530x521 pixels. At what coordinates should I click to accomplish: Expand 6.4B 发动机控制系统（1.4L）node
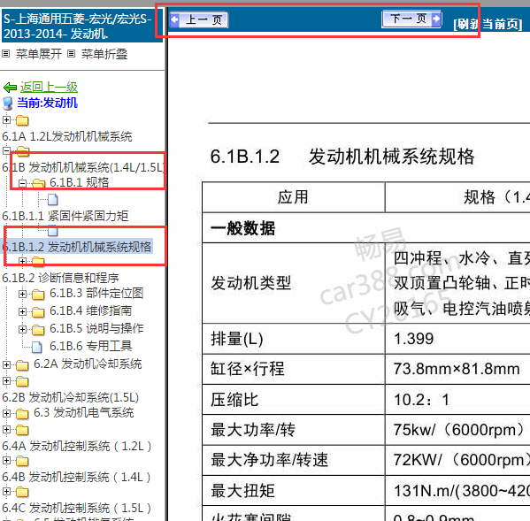(x=6, y=461)
